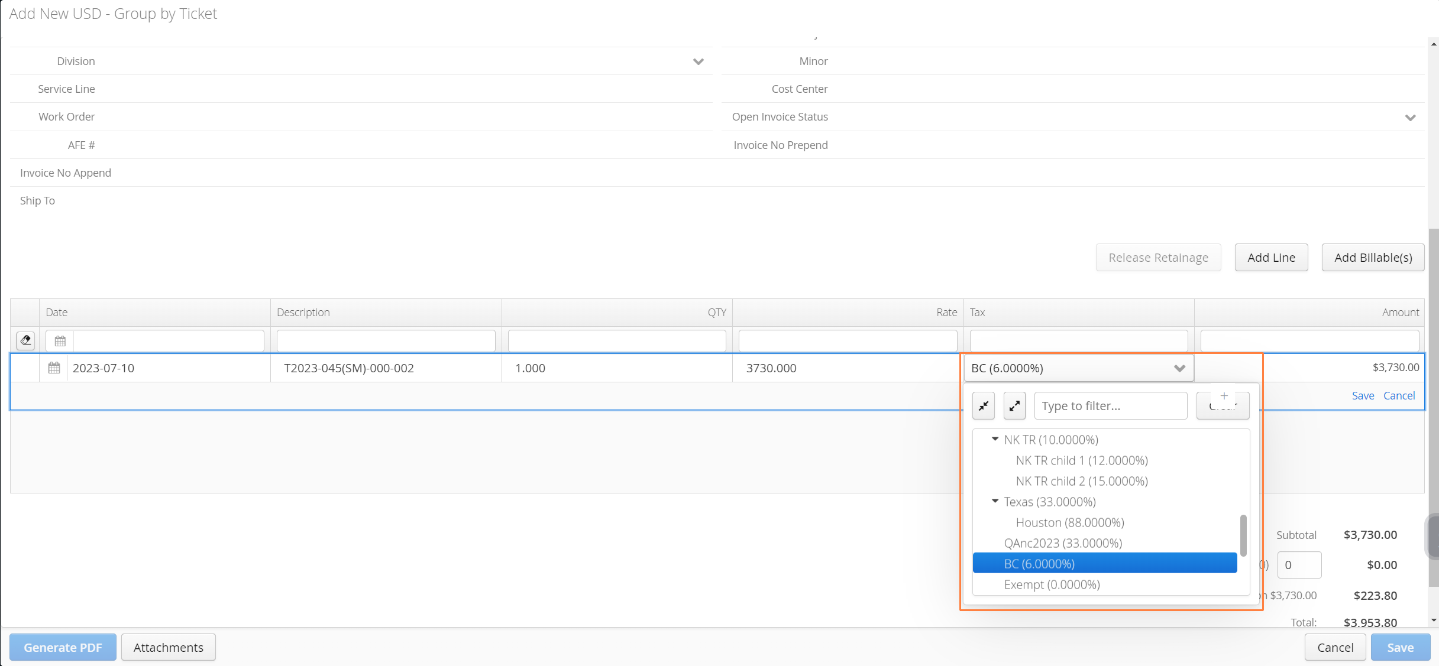Select QAnc2023 (33.0000%) tax entry
This screenshot has width=1439, height=666.
coord(1062,543)
